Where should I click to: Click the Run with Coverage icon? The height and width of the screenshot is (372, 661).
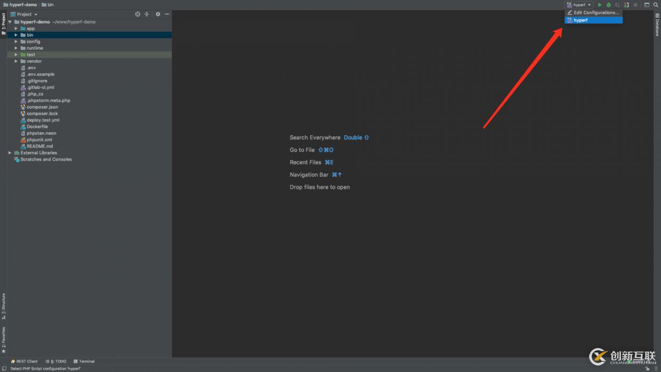pos(617,5)
